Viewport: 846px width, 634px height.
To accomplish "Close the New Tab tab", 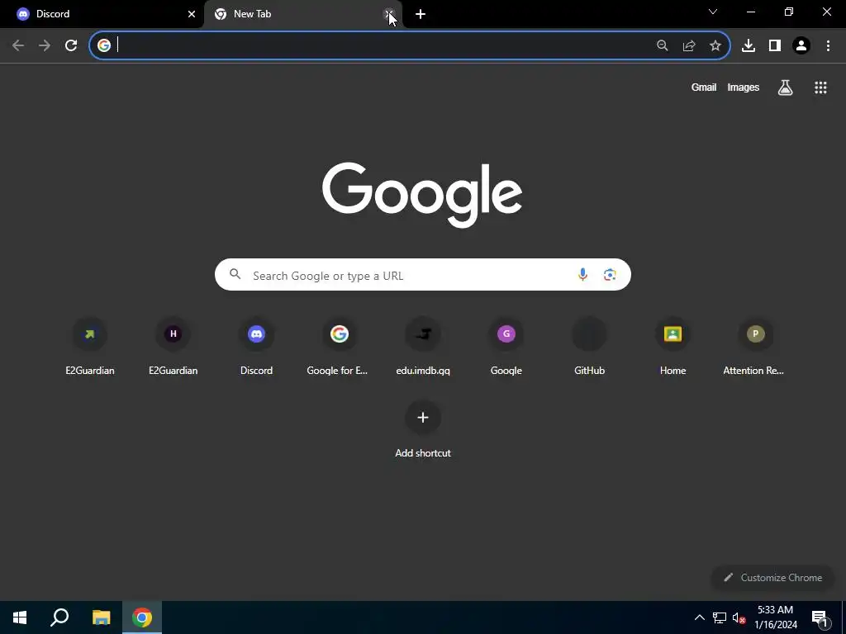I will 389,14.
